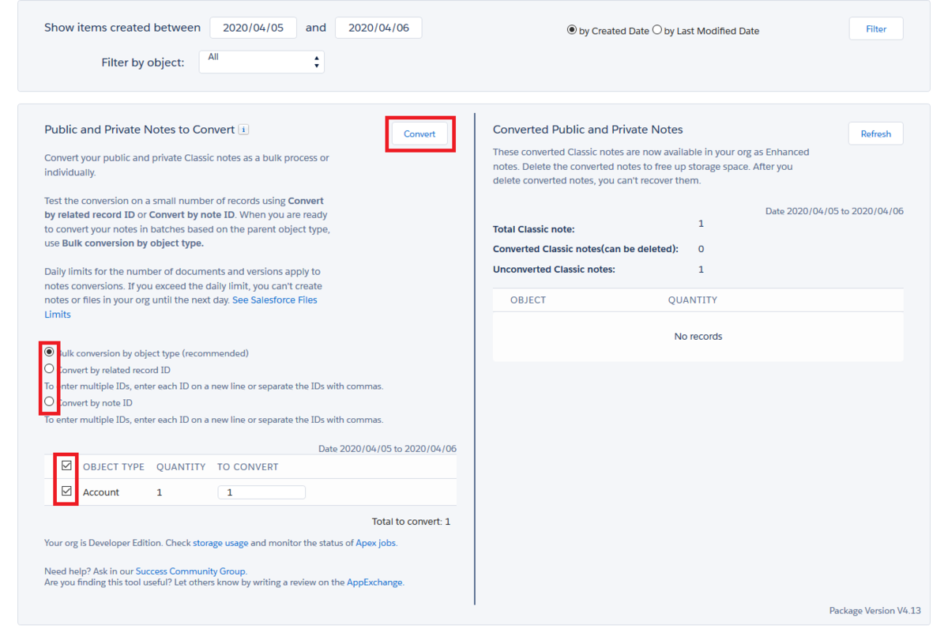Choose Bulk conversion by object type option
The height and width of the screenshot is (637, 948).
[50, 352]
